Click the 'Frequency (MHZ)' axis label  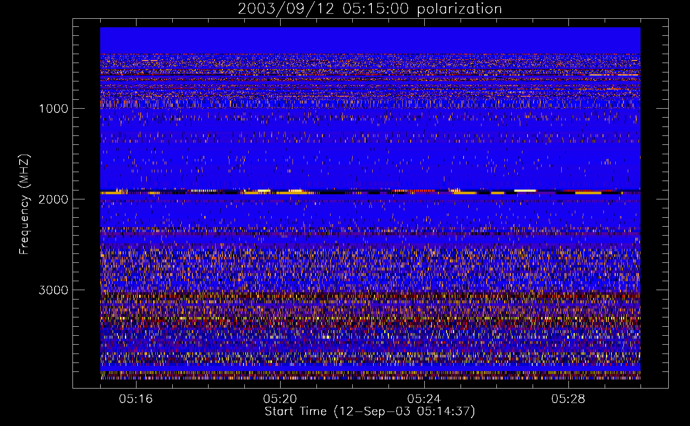click(24, 205)
